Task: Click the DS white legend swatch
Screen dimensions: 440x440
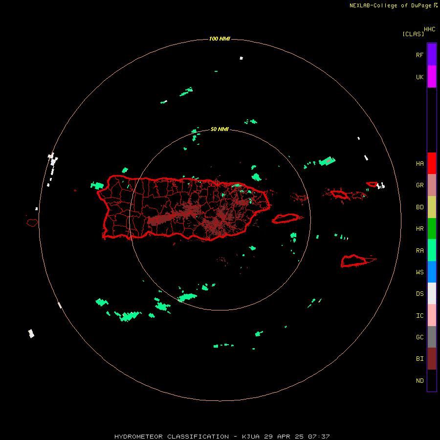Action: click(x=432, y=293)
